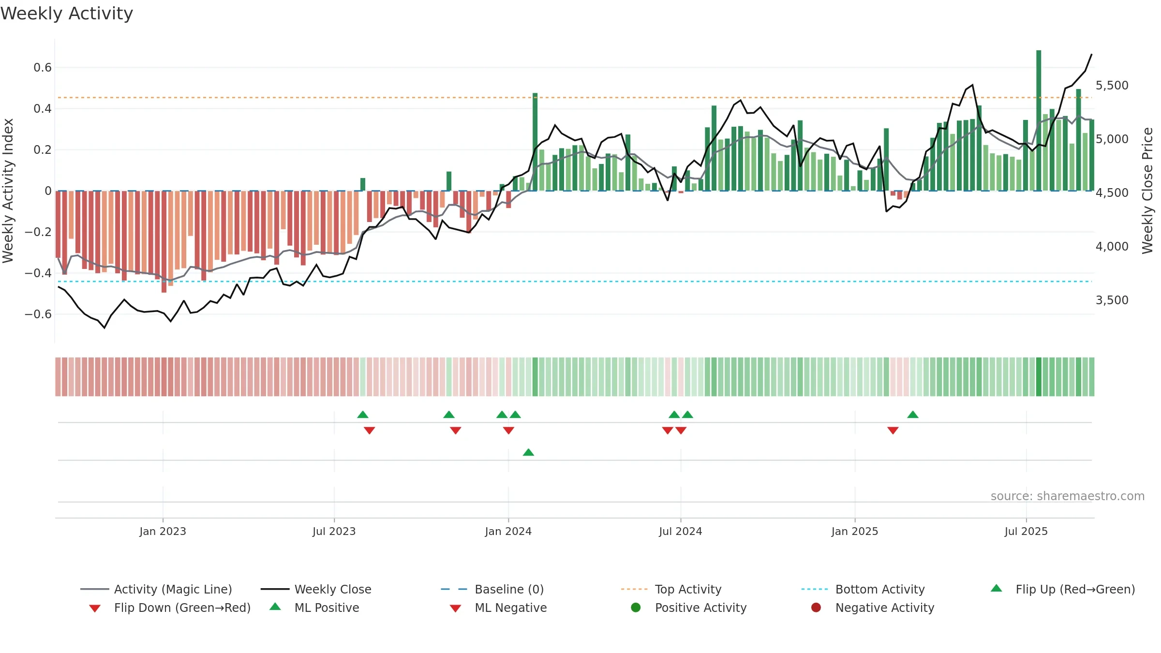
Task: Click the Weekly Activity Index axis title
Action: pyautogui.click(x=8, y=191)
